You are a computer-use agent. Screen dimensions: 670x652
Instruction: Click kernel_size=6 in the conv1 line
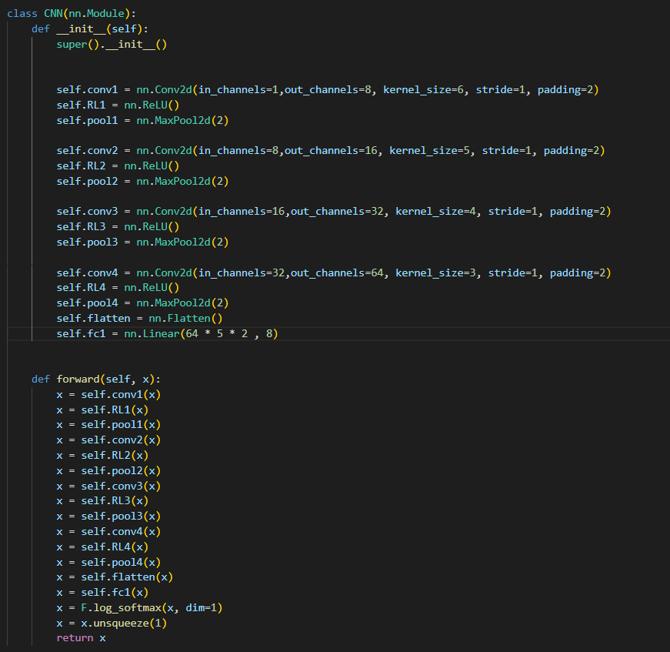click(423, 90)
